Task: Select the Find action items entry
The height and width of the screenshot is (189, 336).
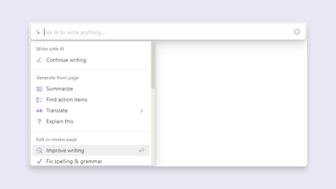Action: [x=67, y=100]
